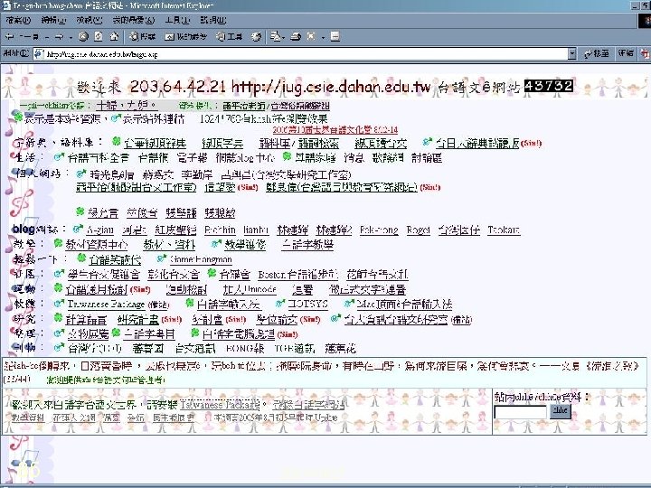Click the Stop loading toolbar icon
This screenshot has width=651, height=488.
[83, 36]
